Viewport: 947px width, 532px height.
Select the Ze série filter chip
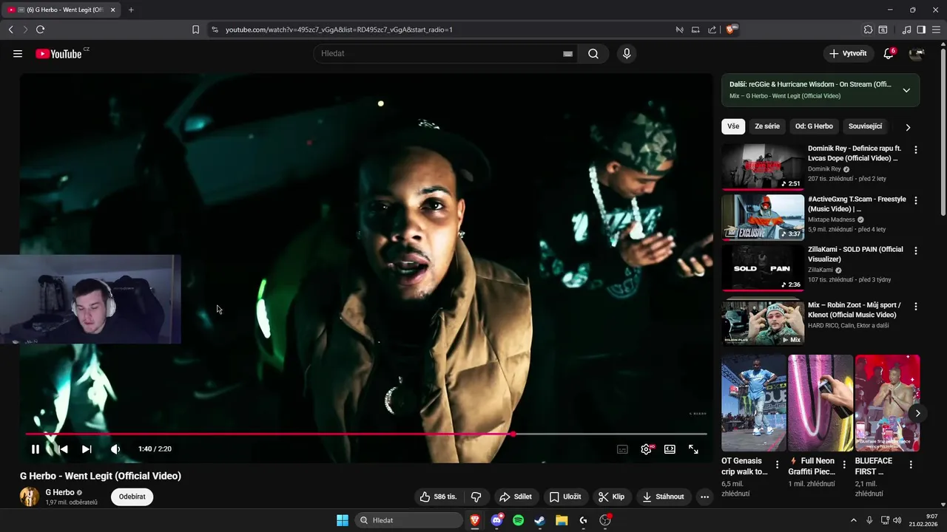[x=767, y=126]
